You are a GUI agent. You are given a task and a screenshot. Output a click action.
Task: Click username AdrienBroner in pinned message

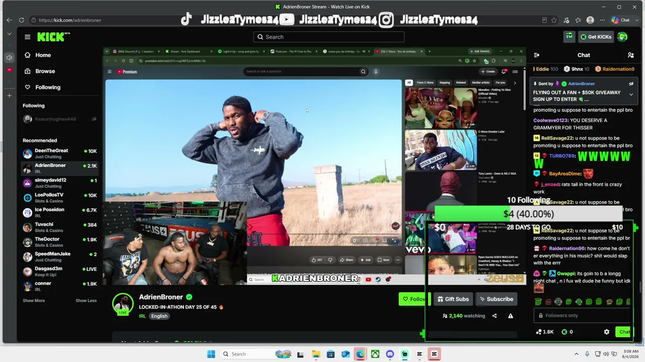click(581, 84)
